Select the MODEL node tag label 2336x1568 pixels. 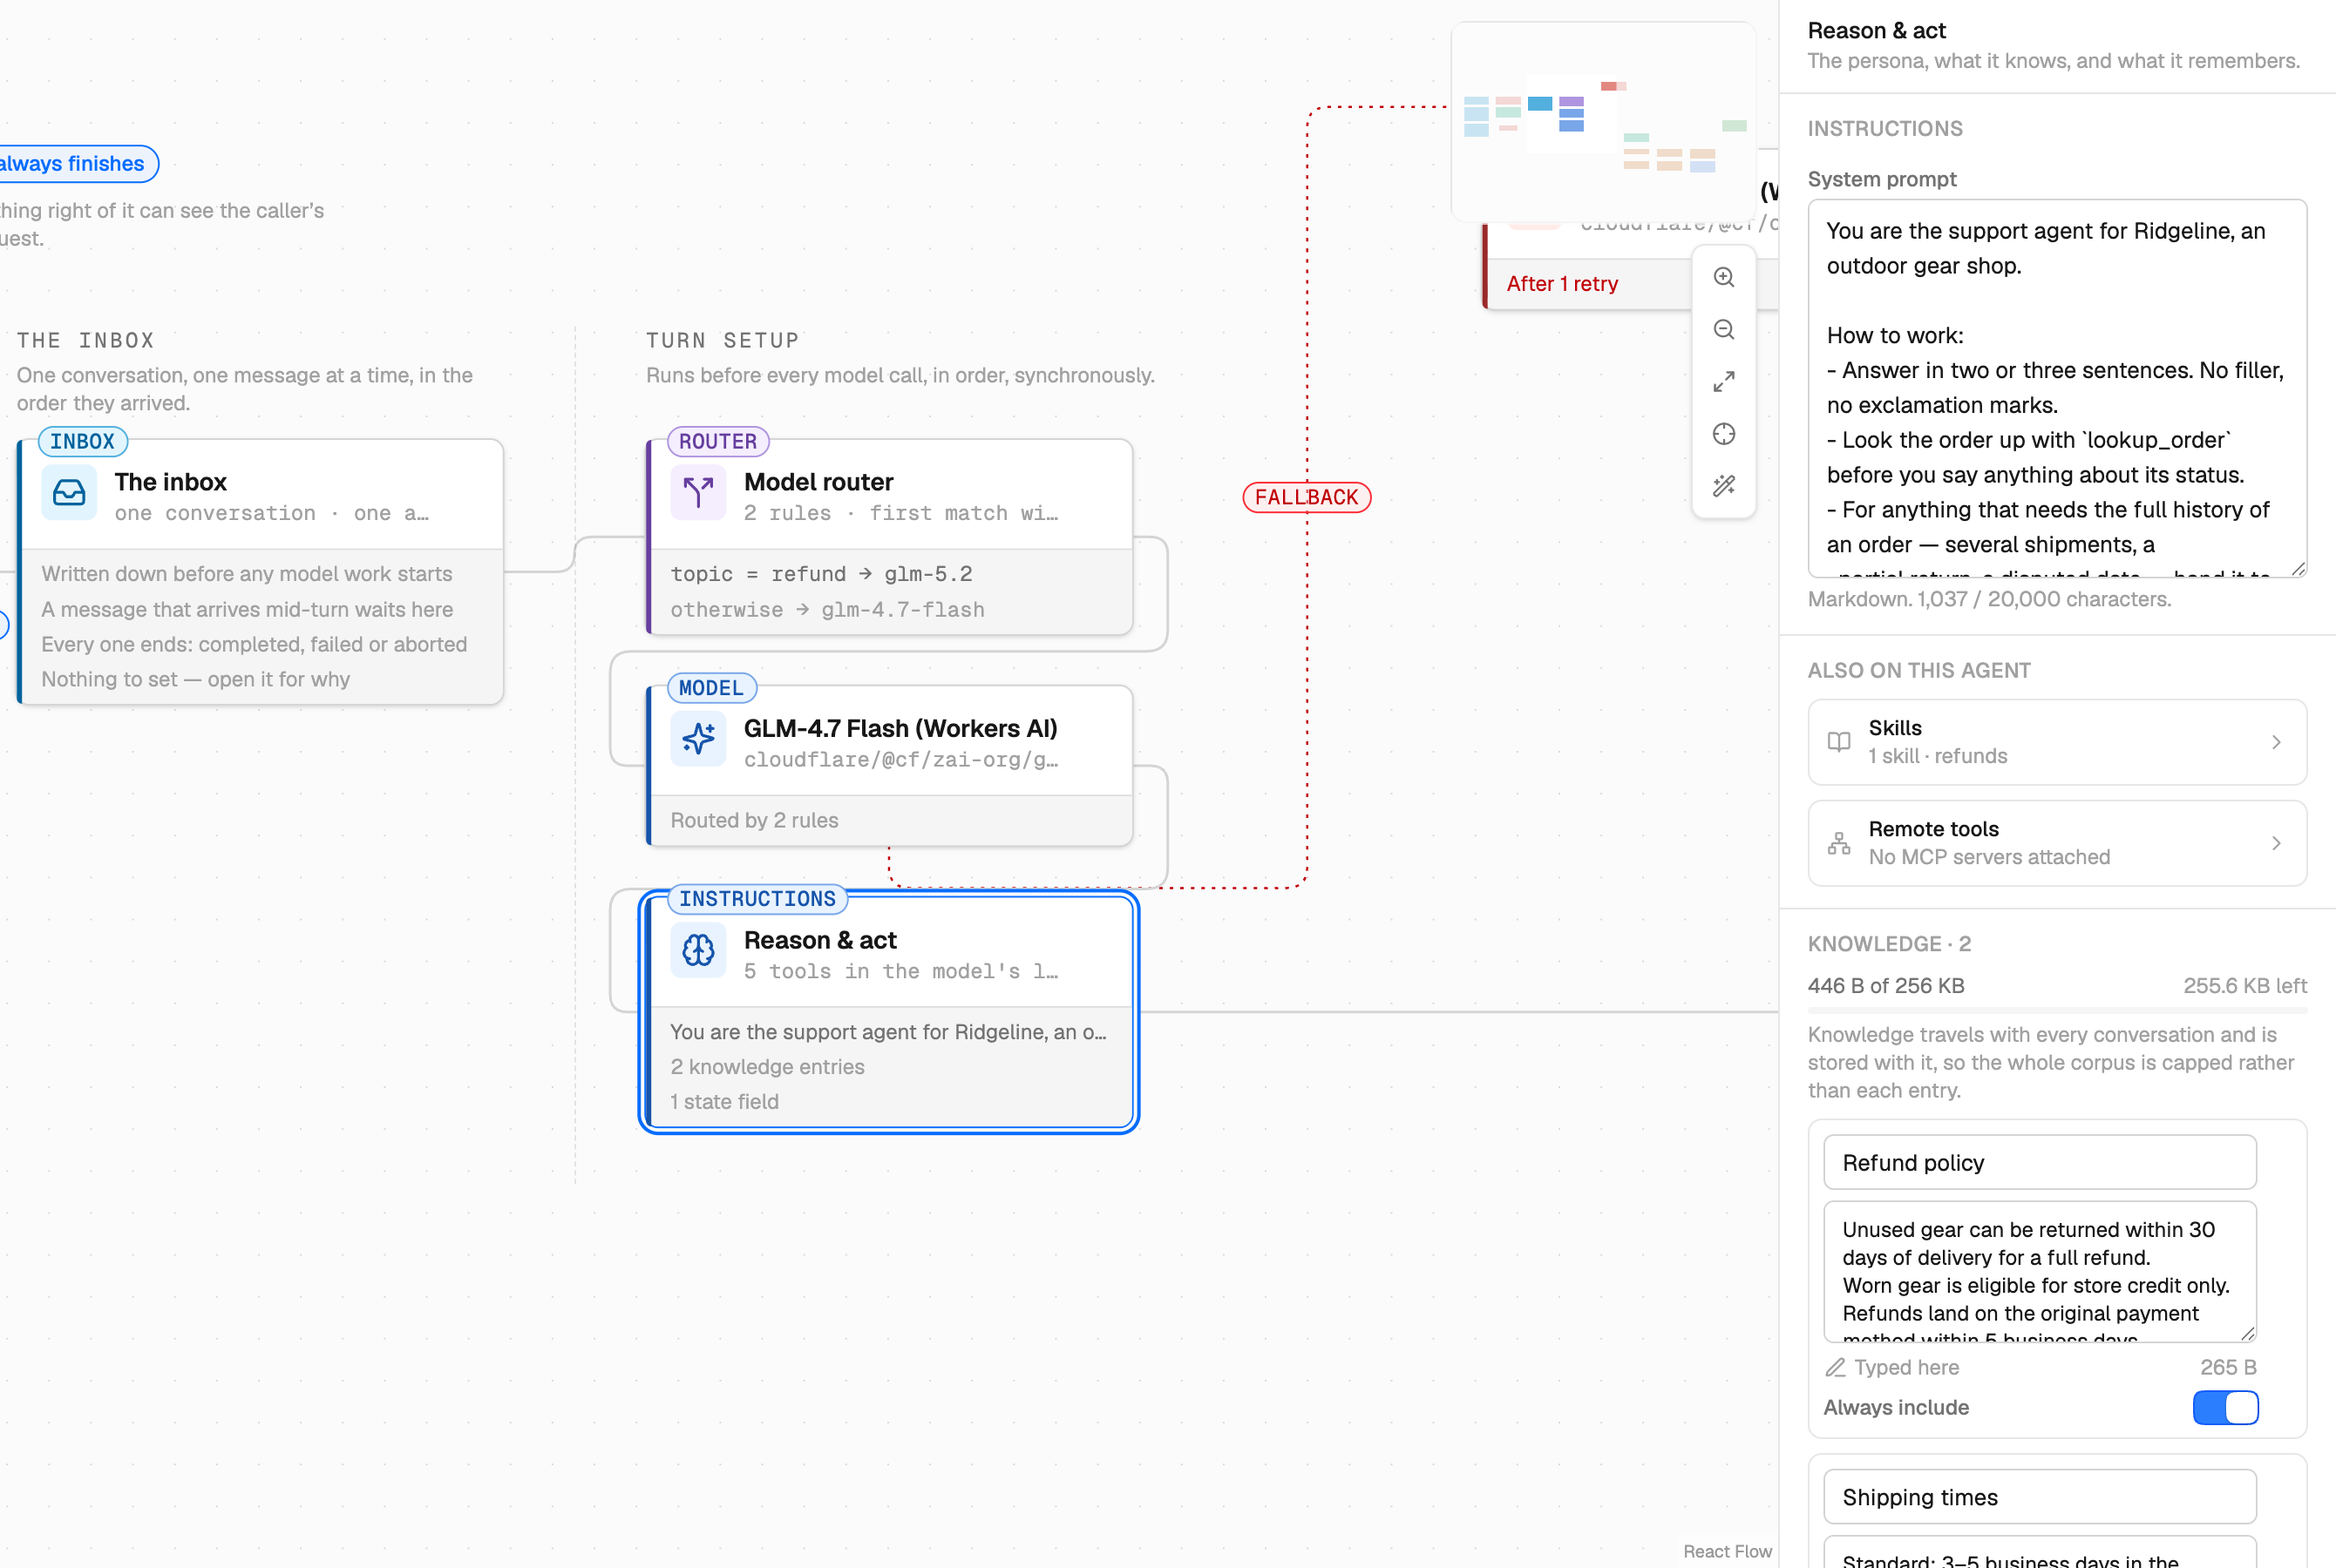pyautogui.click(x=711, y=688)
